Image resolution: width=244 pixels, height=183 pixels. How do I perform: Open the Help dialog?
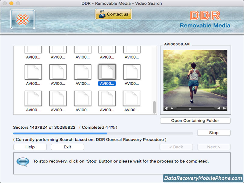click(30, 147)
